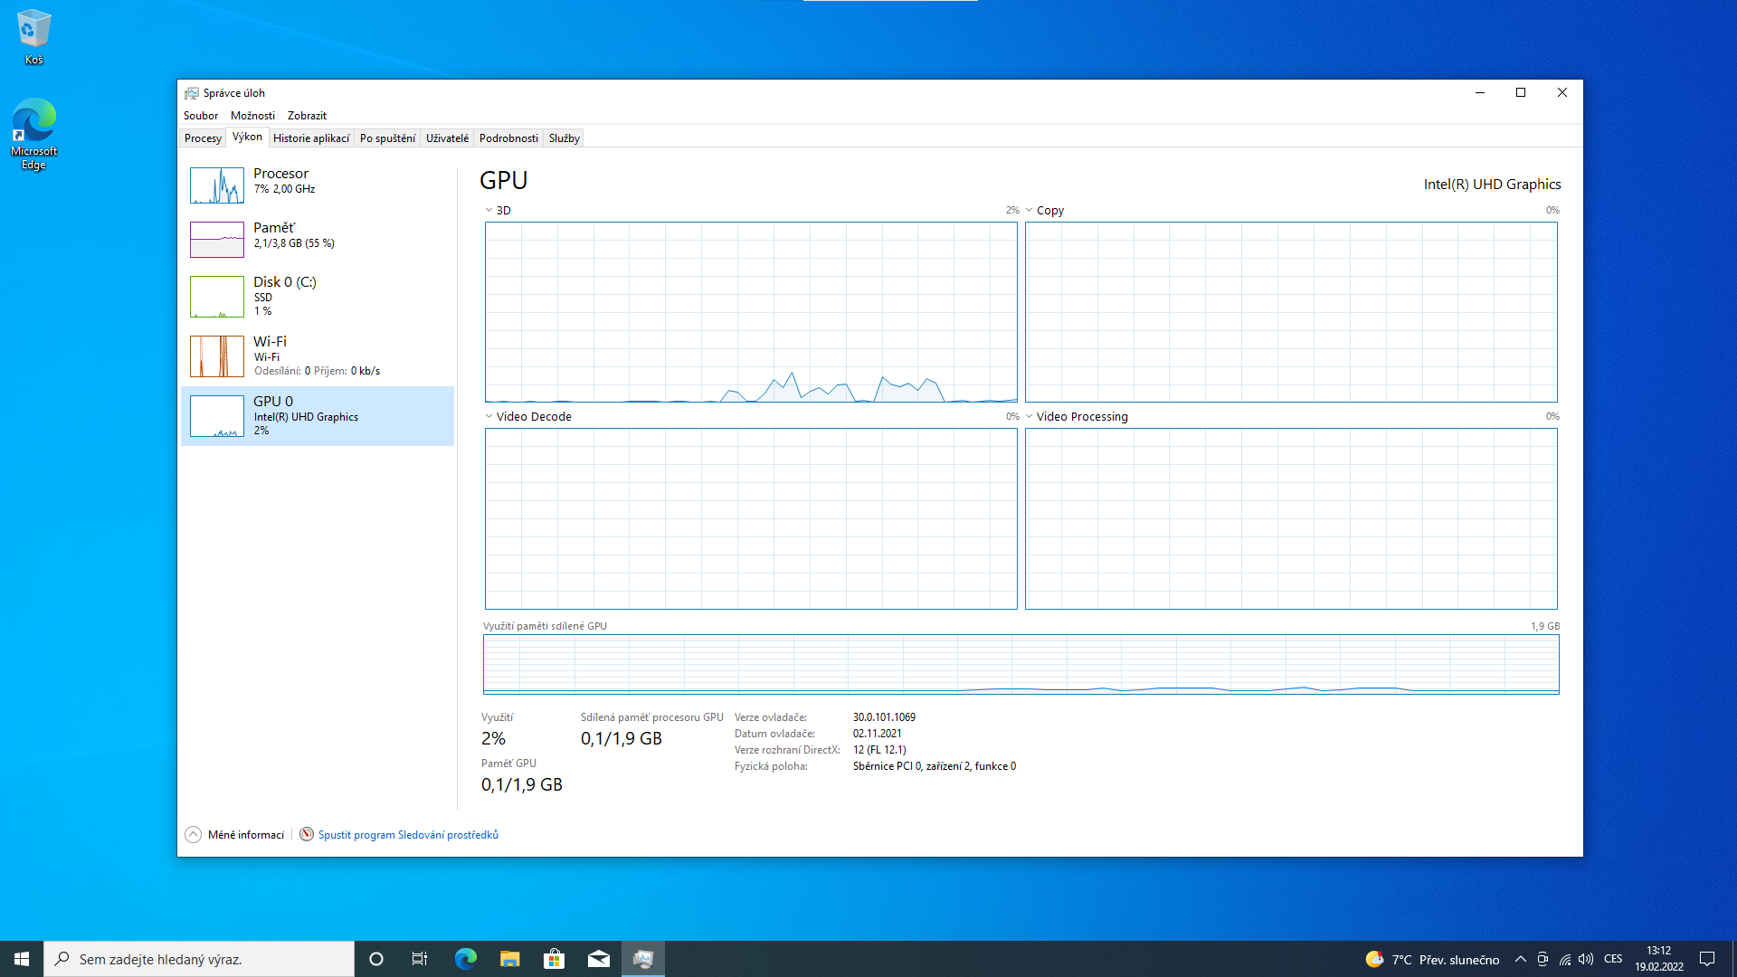The height and width of the screenshot is (977, 1737).
Task: Click the 3D engine usage graph
Action: click(751, 312)
